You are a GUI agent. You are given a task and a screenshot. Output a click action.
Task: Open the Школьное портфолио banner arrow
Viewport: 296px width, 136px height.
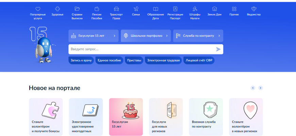167,36
